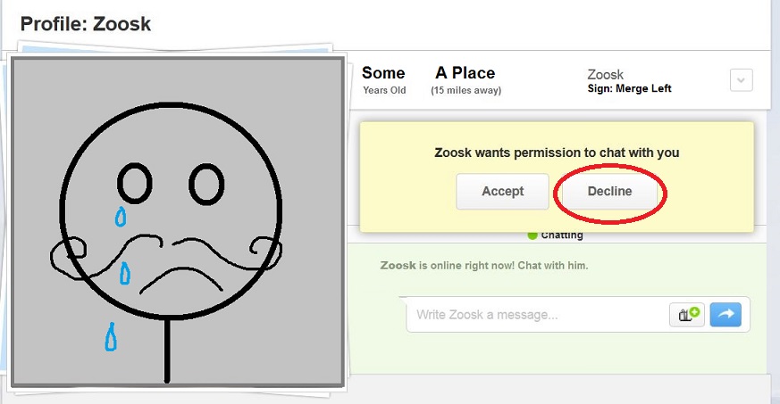Screen dimensions: 780x404
Task: Open the sad face profile photo
Action: tap(177, 221)
